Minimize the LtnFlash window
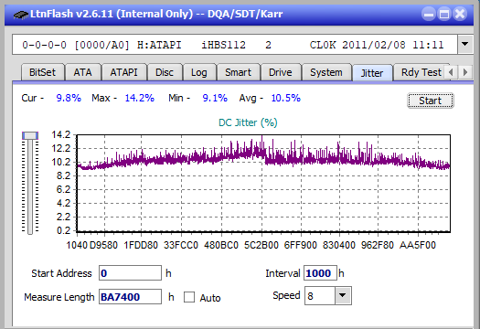The width and height of the screenshot is (480, 329). 429,14
